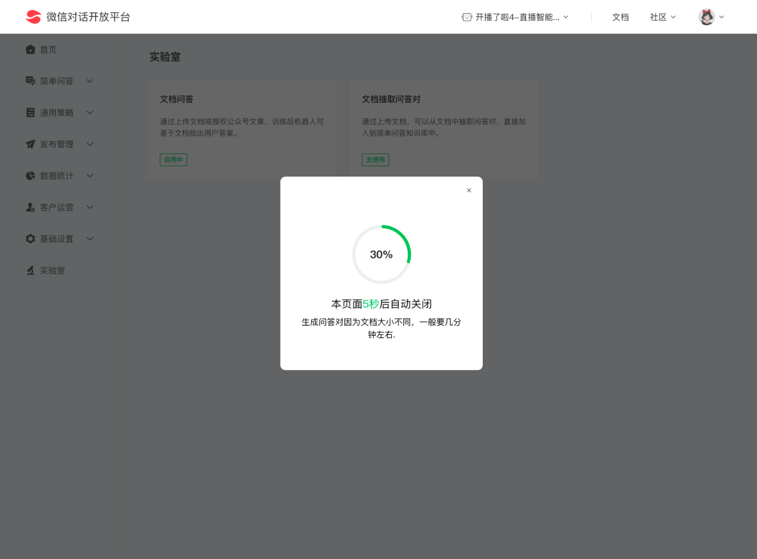
Task: Click the 去使用 button
Action: pos(375,160)
